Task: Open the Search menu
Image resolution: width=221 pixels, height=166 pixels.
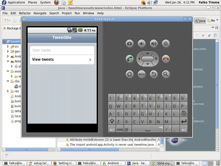Action: pos(54,13)
